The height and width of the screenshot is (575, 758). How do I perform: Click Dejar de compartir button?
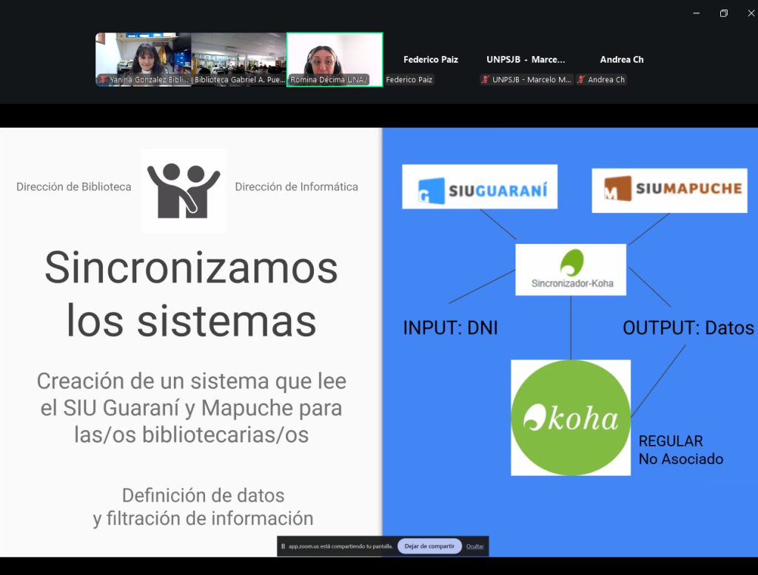[x=429, y=546]
